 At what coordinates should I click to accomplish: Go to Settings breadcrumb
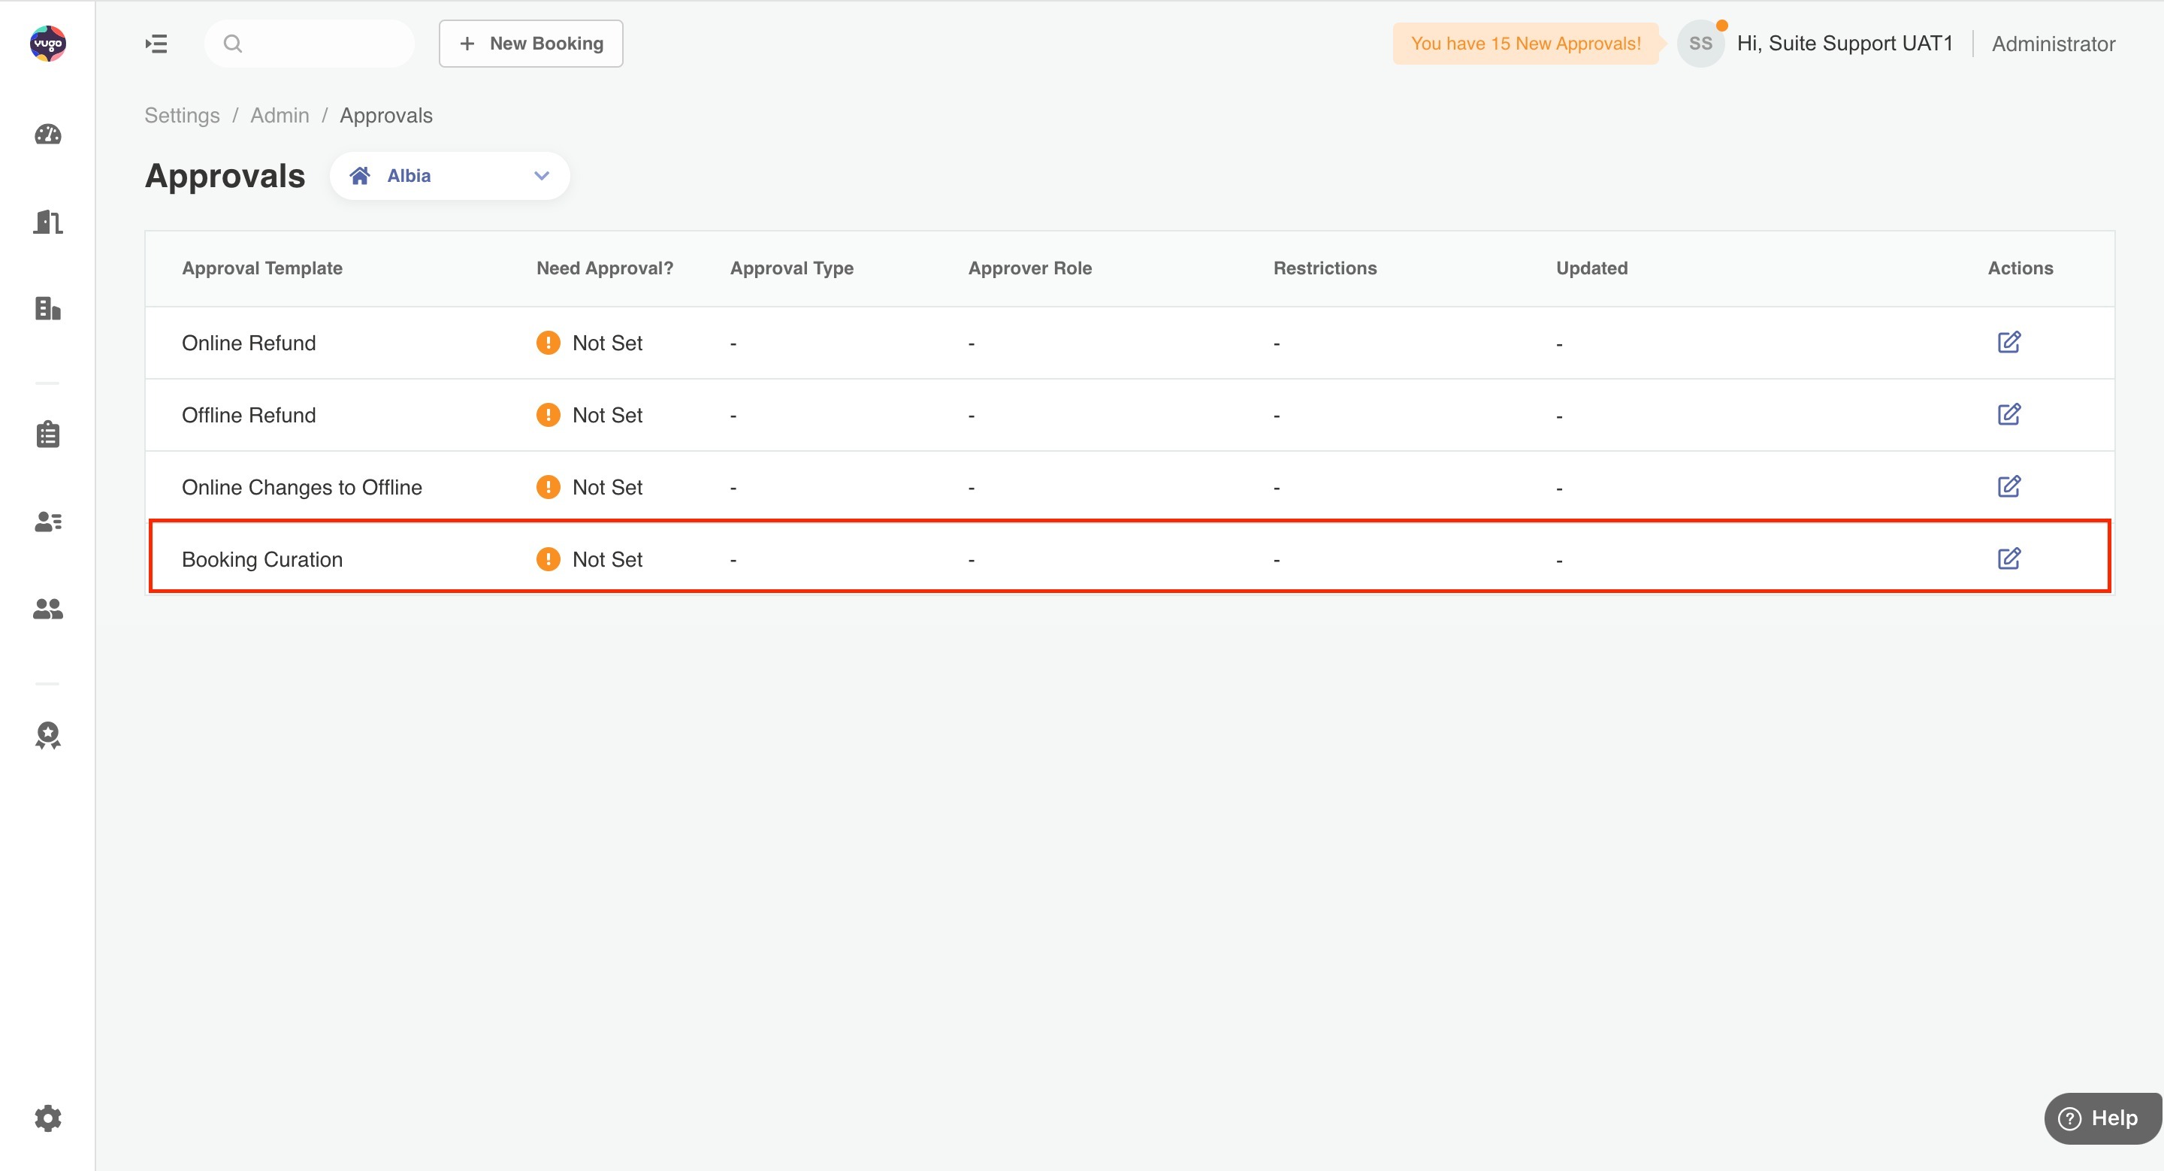183,115
